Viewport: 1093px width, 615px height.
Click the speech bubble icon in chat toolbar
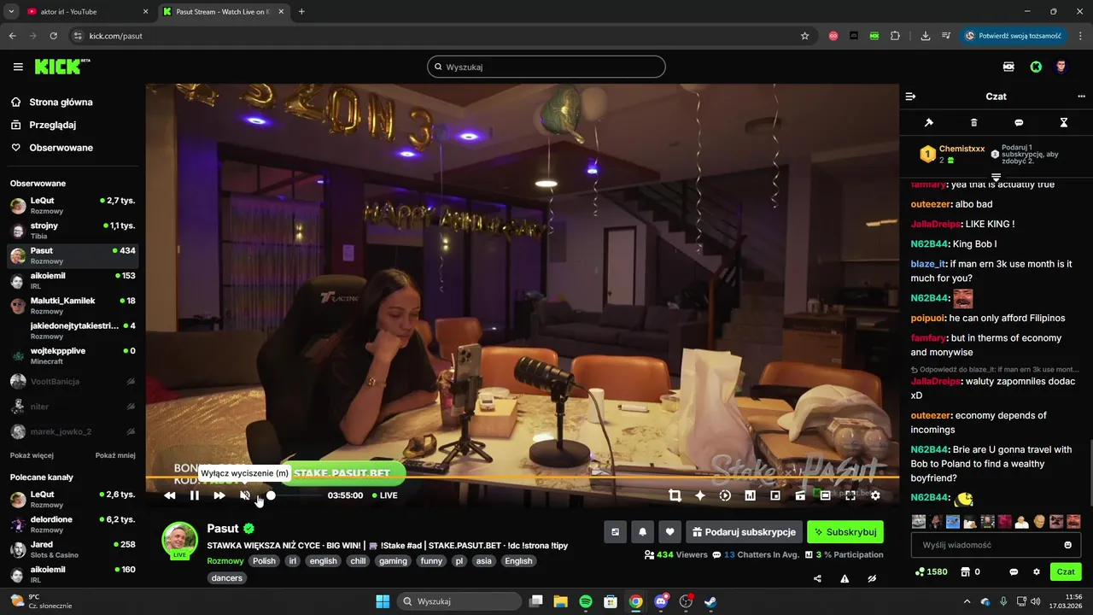pos(1019,123)
